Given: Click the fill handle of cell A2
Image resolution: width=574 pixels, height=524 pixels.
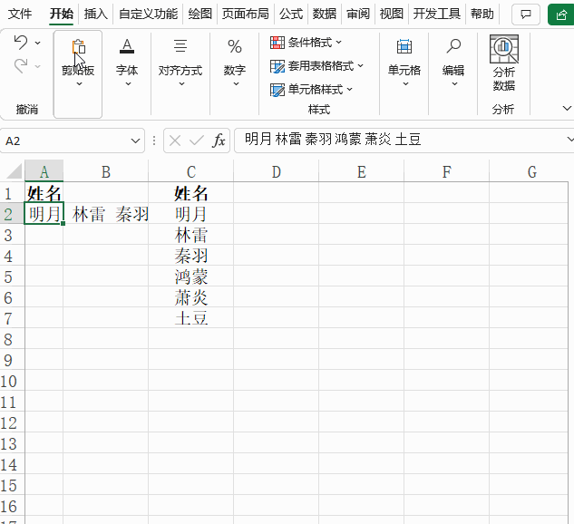Looking at the screenshot, I should click(x=63, y=223).
